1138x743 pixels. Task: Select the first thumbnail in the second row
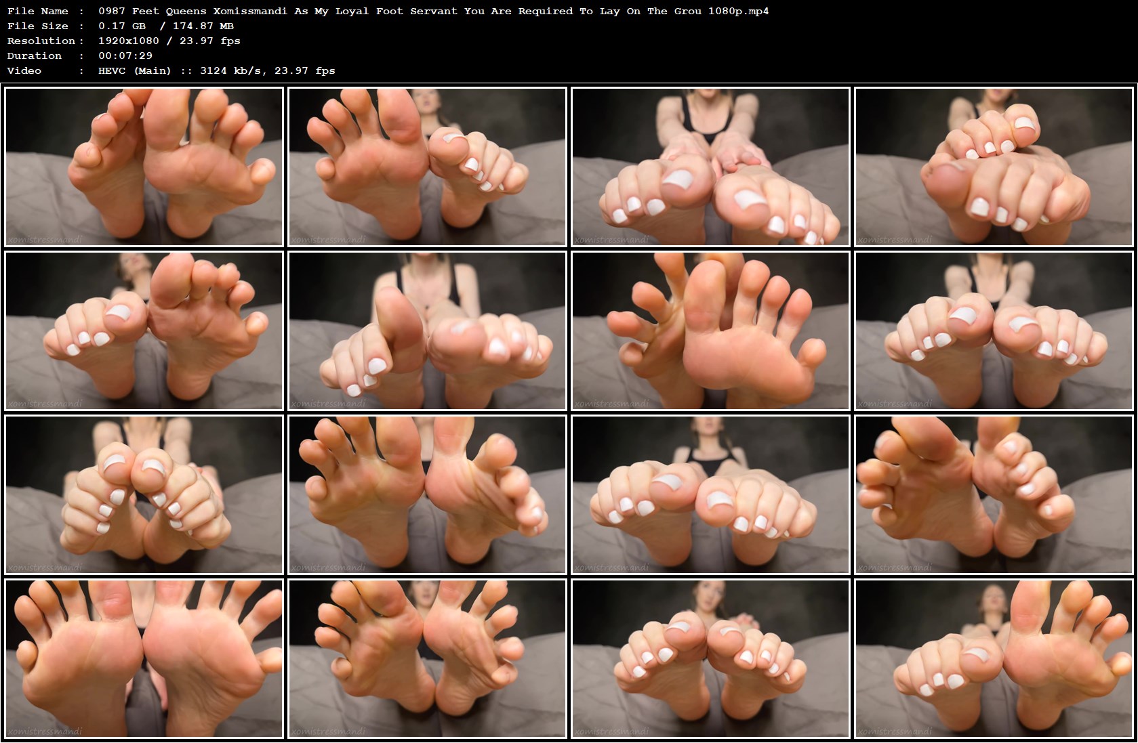[x=144, y=331]
